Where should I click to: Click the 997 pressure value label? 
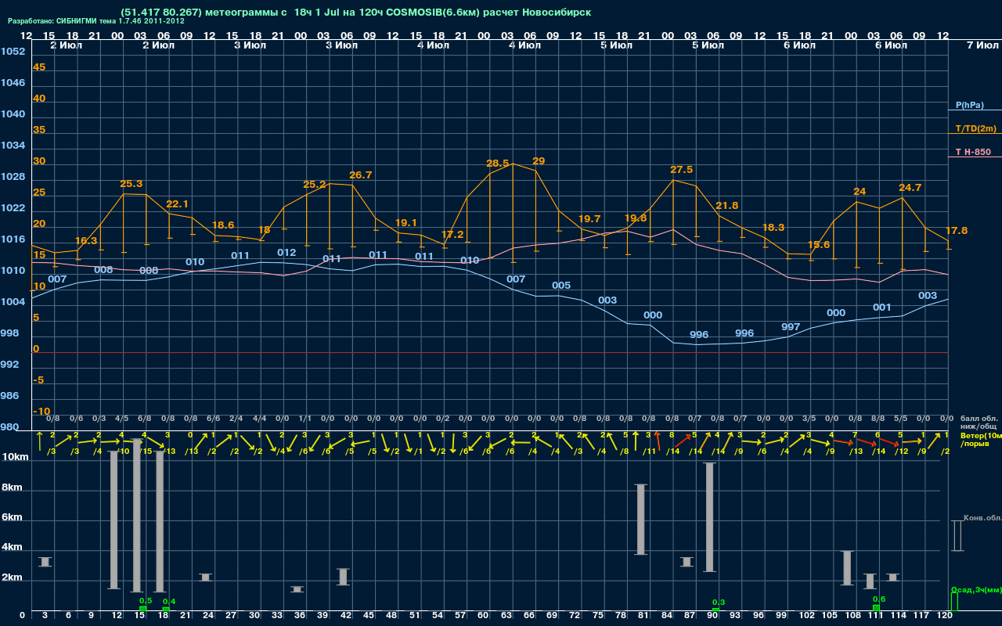pos(791,327)
